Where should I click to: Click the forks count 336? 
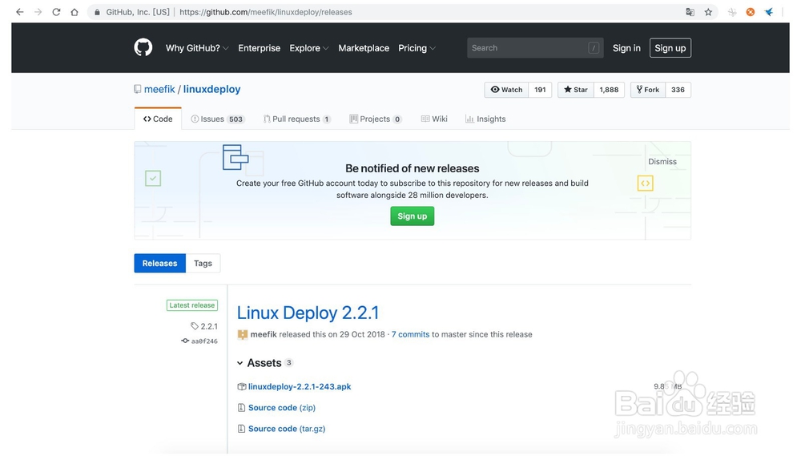pos(678,90)
